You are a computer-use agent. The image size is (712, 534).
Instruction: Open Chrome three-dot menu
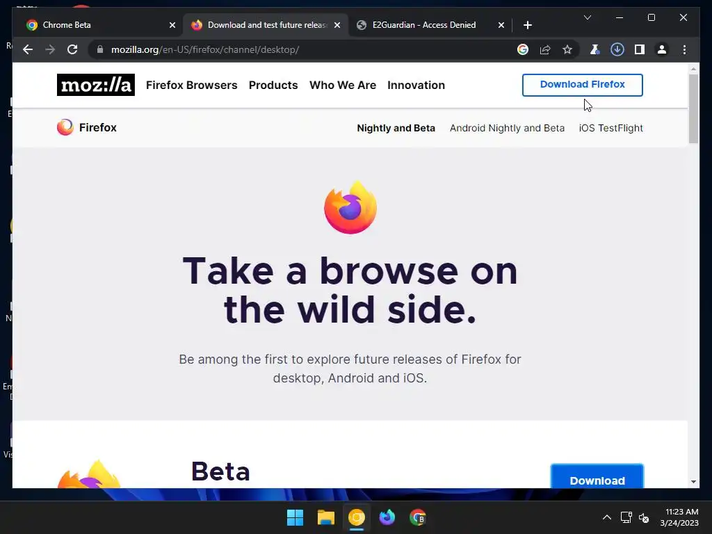(684, 49)
